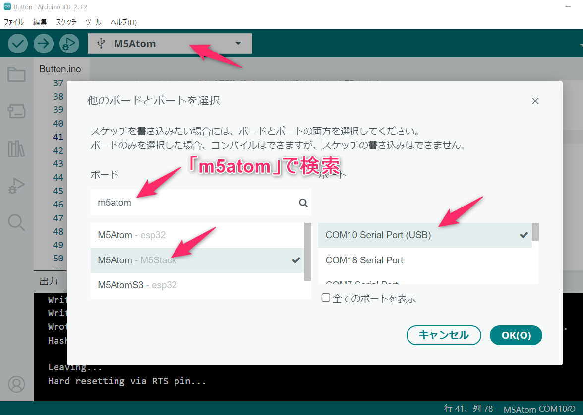Open the Sketchbook folder sidebar icon
The image size is (583, 415).
pyautogui.click(x=17, y=74)
